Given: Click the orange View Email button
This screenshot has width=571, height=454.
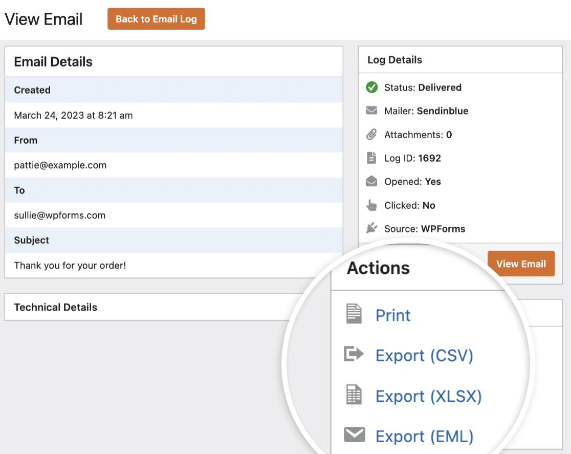Looking at the screenshot, I should click(x=521, y=264).
